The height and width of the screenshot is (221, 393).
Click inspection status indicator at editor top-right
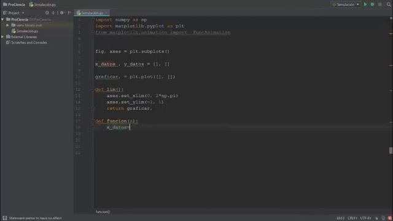[391, 18]
